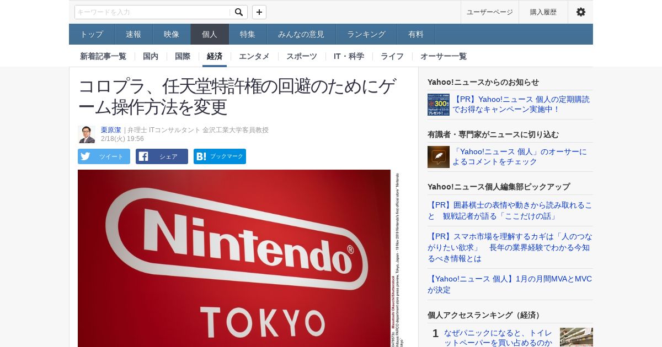Open link about 1月の月間MVAとMVC

click(510, 284)
